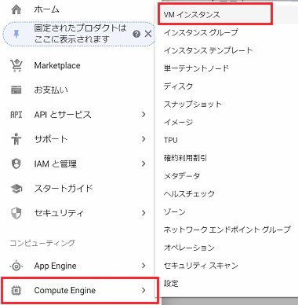Expand the IAM と管理 submenu arrow

pyautogui.click(x=144, y=164)
